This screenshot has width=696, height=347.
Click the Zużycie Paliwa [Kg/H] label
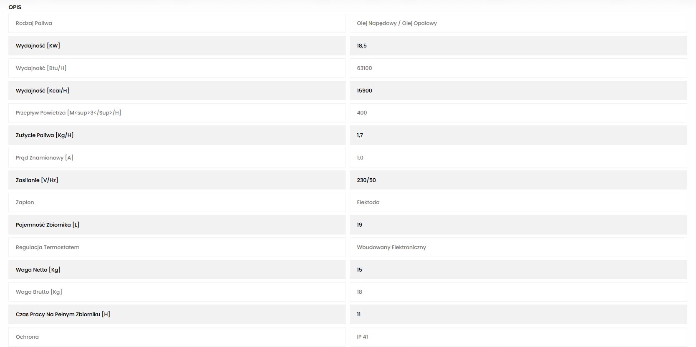(x=45, y=135)
